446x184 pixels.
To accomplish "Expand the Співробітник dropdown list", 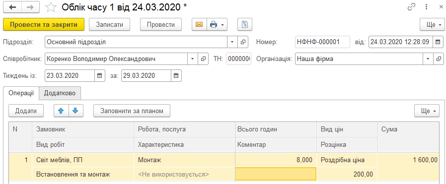I will click(192, 59).
